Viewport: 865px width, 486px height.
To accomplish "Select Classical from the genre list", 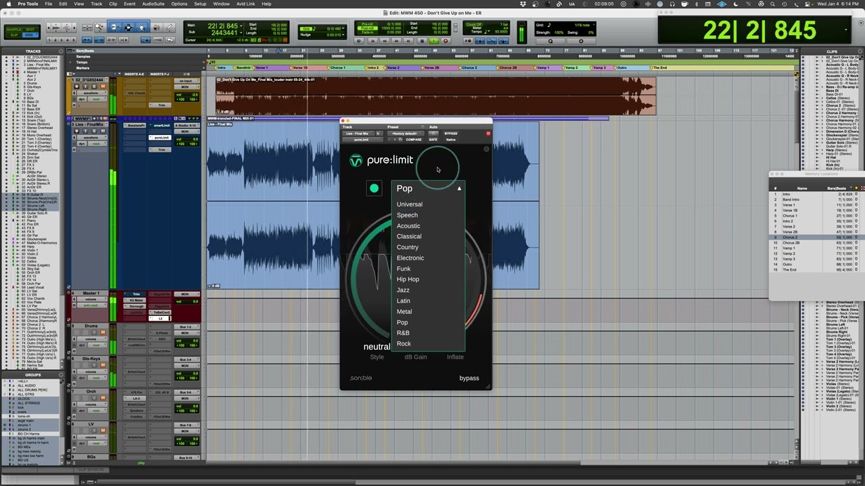I will (x=409, y=236).
